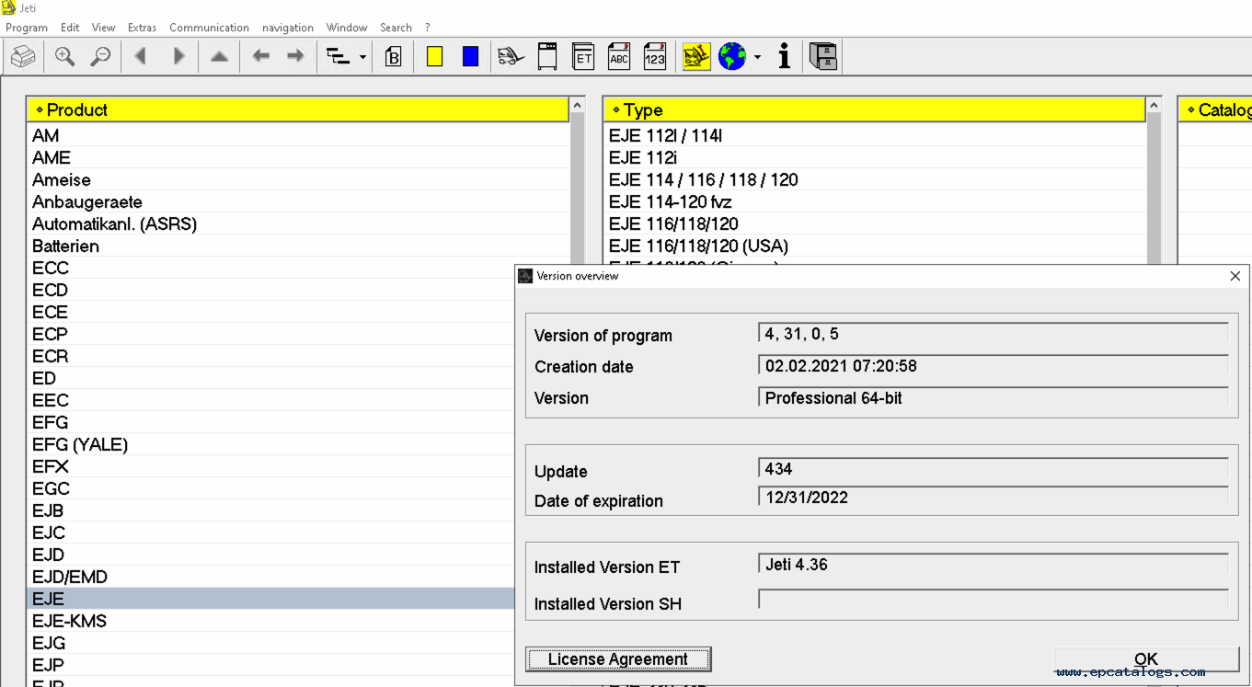The width and height of the screenshot is (1252, 687).
Task: Click the globe language icon
Action: click(732, 57)
